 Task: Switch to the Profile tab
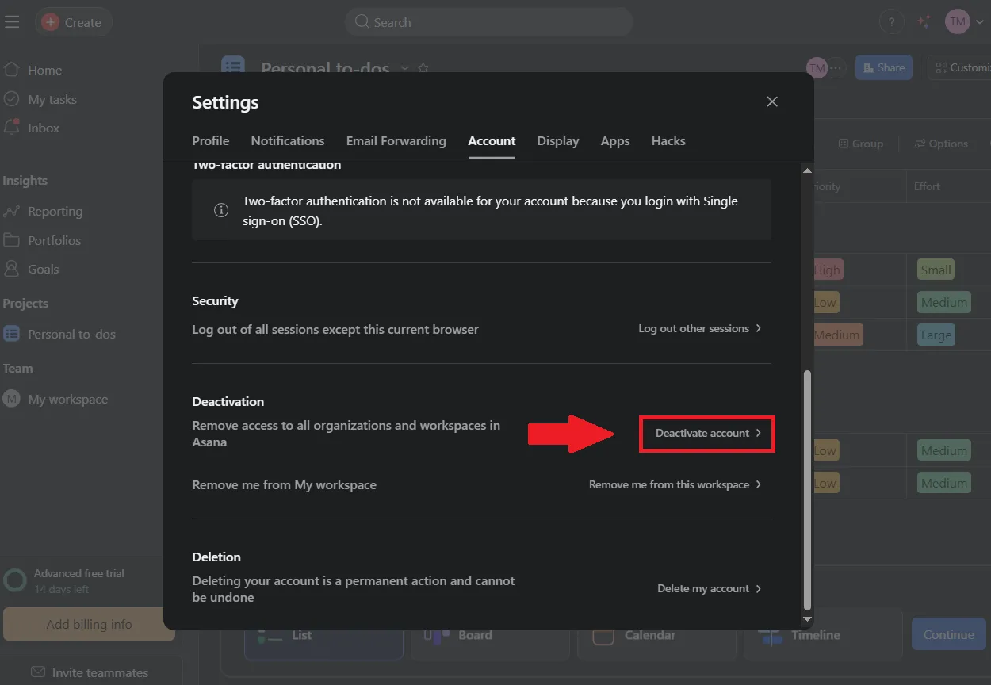(211, 140)
